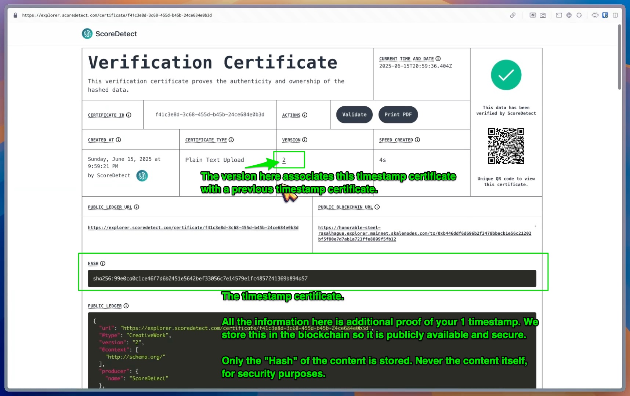Image resolution: width=630 pixels, height=396 pixels.
Task: Click info icon next to Public Ledger heading
Action: click(126, 306)
